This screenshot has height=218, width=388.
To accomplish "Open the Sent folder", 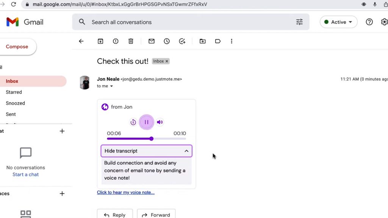I will coord(11,114).
